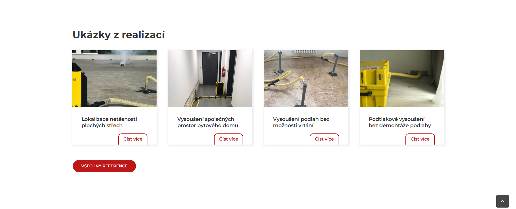Click 'Číst více' for apartment building drying
Image resolution: width=516 pixels, height=209 pixels.
pos(229,139)
